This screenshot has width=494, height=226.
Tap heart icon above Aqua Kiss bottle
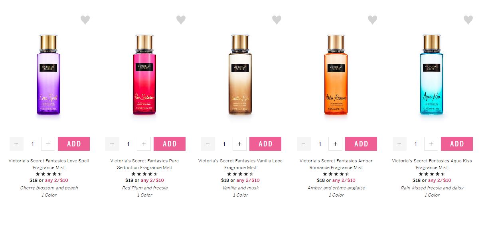[x=468, y=20]
